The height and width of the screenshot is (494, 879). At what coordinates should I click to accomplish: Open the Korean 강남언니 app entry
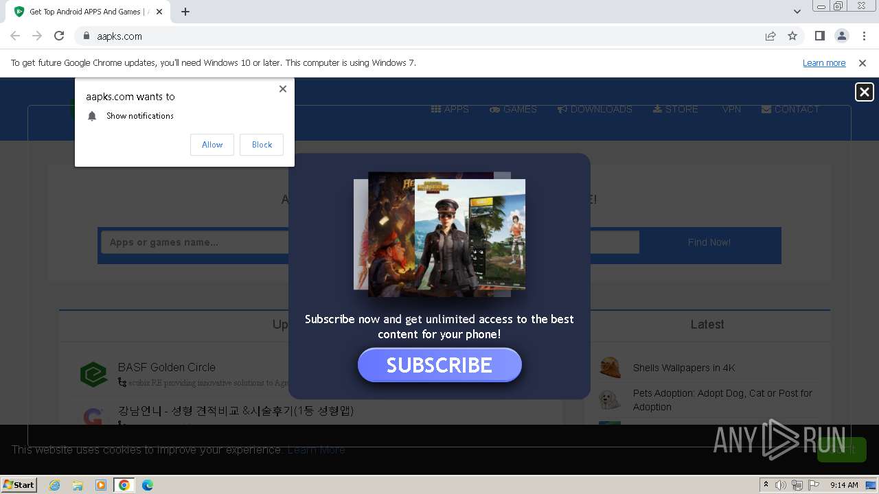pyautogui.click(x=236, y=411)
